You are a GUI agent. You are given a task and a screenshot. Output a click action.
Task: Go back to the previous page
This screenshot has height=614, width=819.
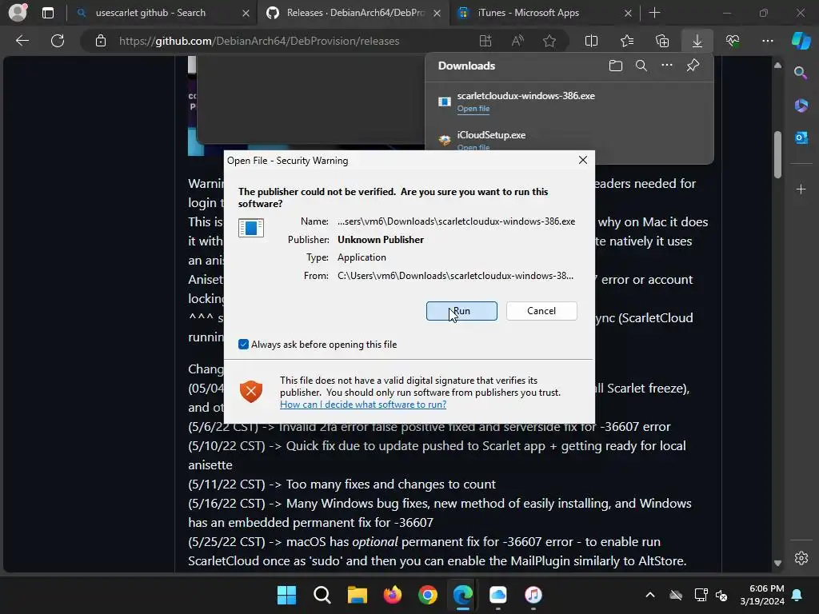pos(22,41)
